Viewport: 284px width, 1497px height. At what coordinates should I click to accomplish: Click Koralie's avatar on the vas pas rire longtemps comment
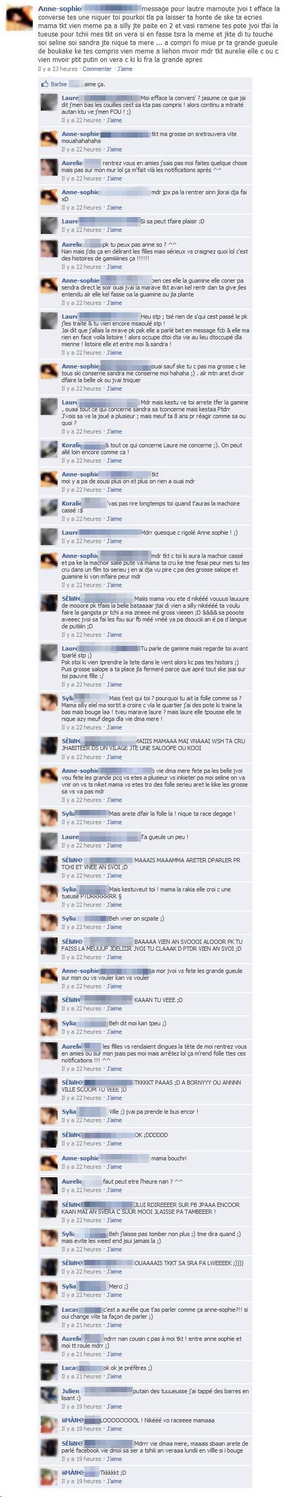pyautogui.click(x=49, y=510)
